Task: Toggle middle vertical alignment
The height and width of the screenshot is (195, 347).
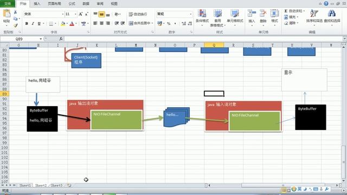Action: click(x=101, y=14)
